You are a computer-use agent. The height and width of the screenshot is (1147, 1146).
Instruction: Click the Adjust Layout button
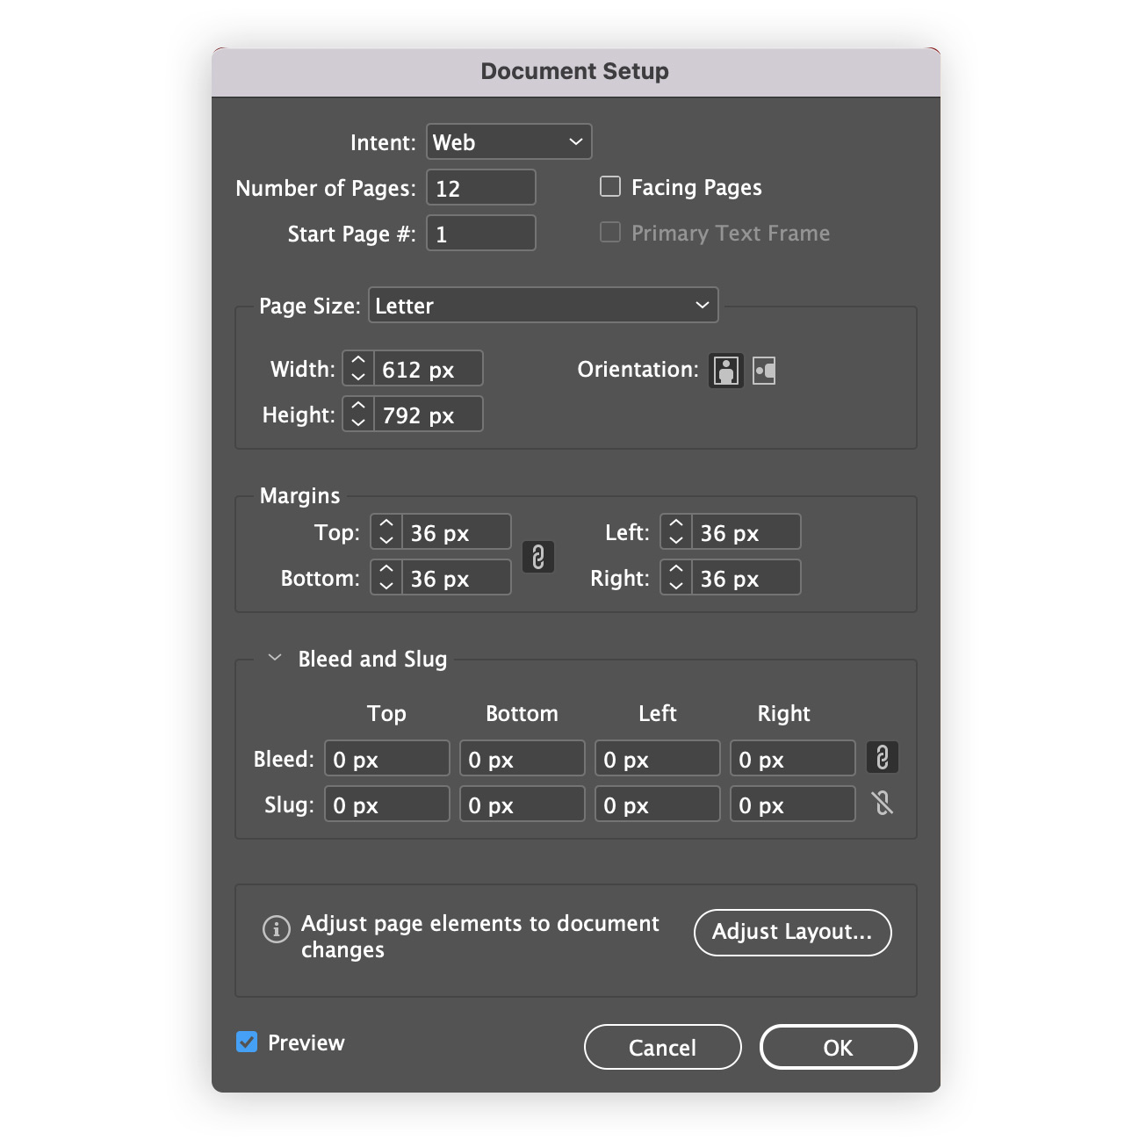(793, 932)
